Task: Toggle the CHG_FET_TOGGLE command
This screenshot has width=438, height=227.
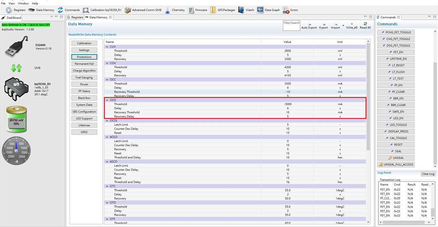Action: [x=396, y=39]
